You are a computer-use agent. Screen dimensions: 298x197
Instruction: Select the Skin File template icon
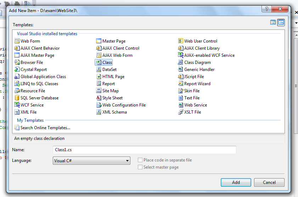181,91
